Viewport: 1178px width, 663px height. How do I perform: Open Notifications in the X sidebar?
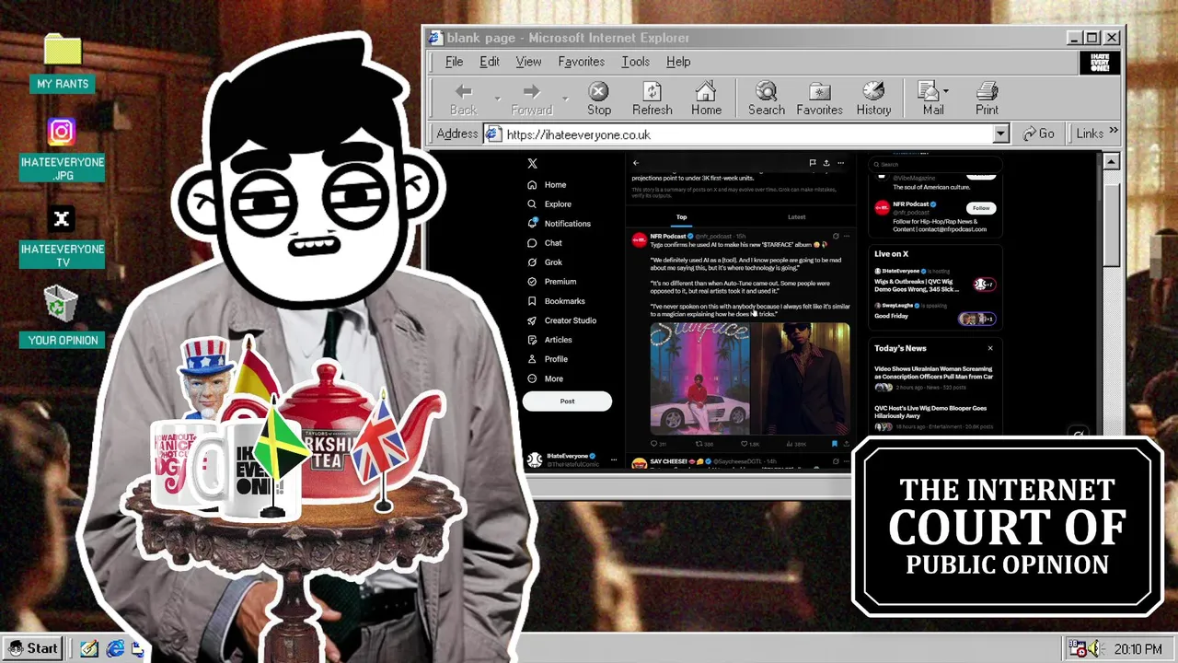point(559,223)
